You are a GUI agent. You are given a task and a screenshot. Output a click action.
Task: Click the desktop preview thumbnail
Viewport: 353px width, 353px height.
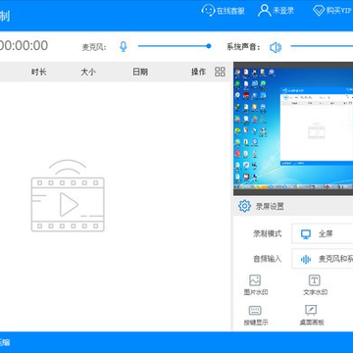tap(293, 128)
